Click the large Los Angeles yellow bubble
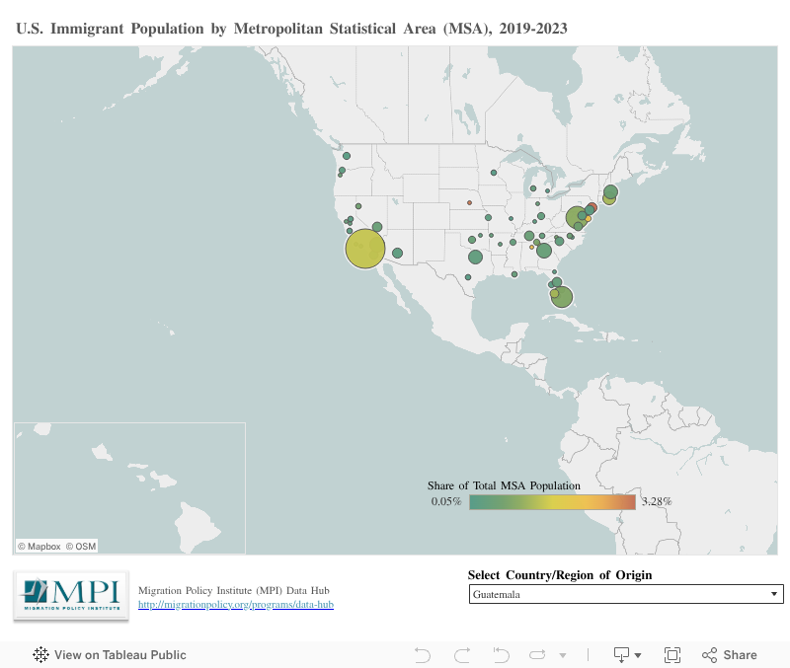The height and width of the screenshot is (668, 790). tap(364, 249)
